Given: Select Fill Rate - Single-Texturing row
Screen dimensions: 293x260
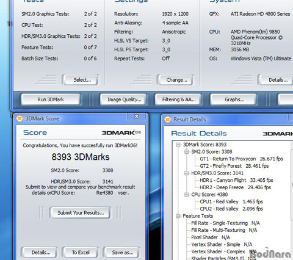Looking at the screenshot, I should pos(226,223).
